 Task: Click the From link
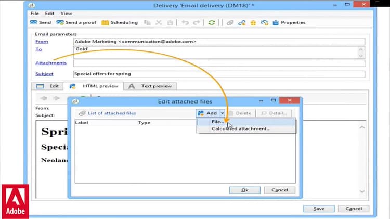(x=42, y=41)
